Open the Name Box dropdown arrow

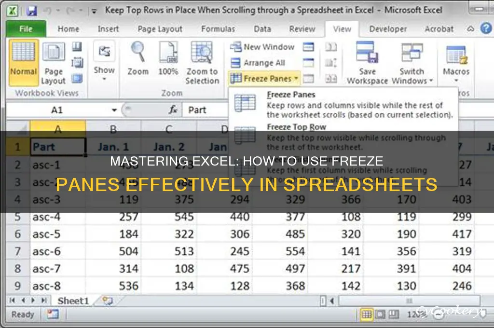[x=114, y=110]
